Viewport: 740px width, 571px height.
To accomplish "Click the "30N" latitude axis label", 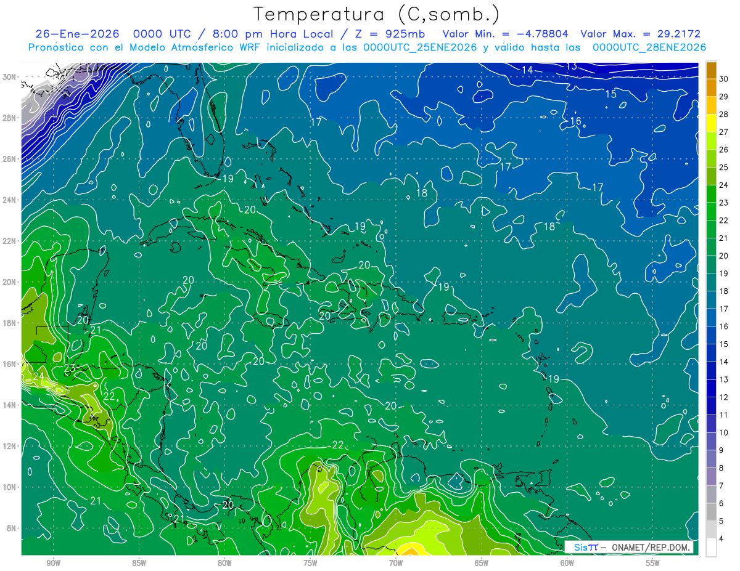I will coord(10,76).
